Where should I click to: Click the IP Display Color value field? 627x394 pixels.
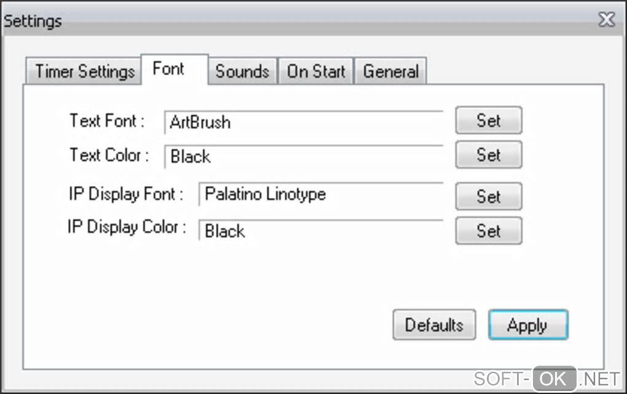(x=321, y=231)
